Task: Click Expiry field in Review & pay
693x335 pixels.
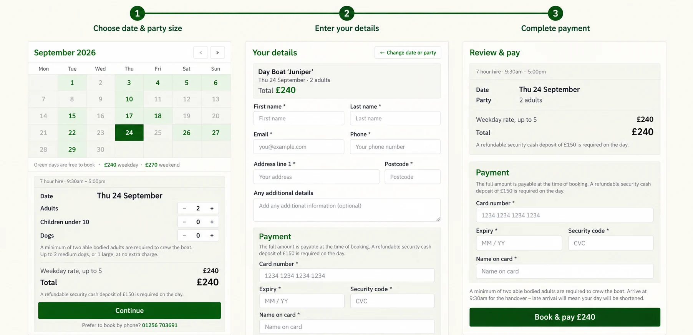Action: tap(519, 243)
